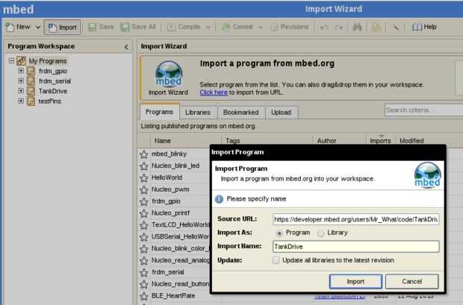This screenshot has width=463, height=305.
Task: Bookmark star for USBSerial_HelloWorld
Action: (x=144, y=236)
